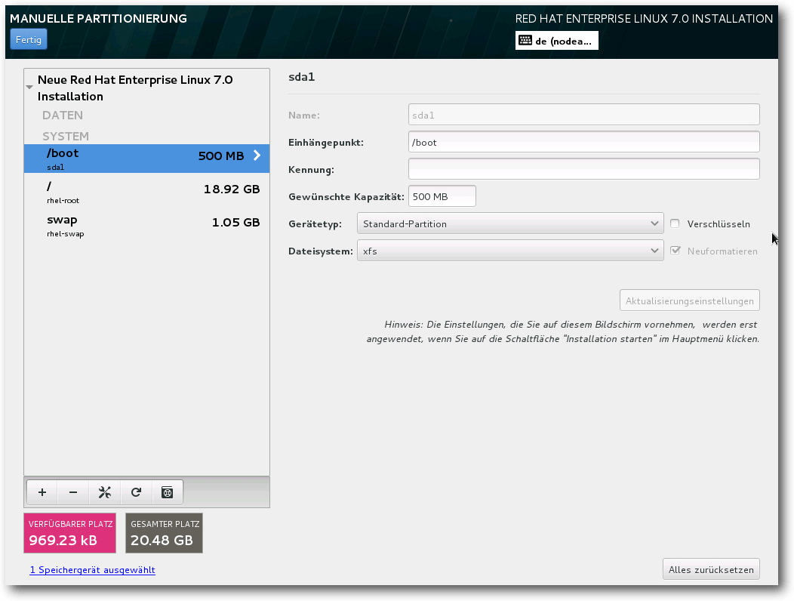Select the swap rhel-swap partition entry
Viewport: 794px width, 601px height.
pyautogui.click(x=146, y=226)
